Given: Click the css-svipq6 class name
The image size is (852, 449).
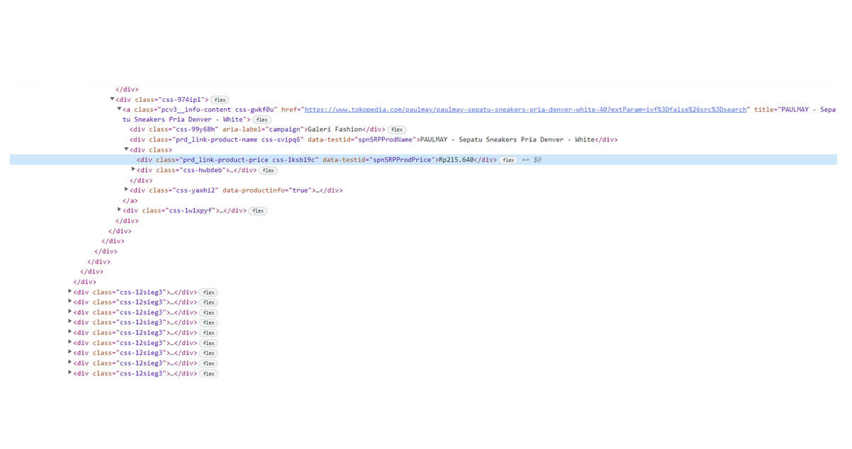Looking at the screenshot, I should [x=281, y=140].
